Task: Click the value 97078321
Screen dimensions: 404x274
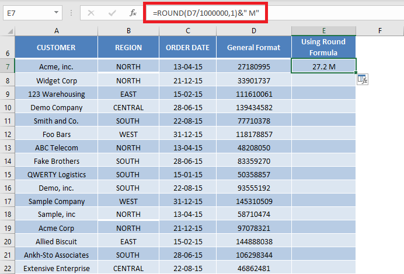Action: tap(254, 228)
